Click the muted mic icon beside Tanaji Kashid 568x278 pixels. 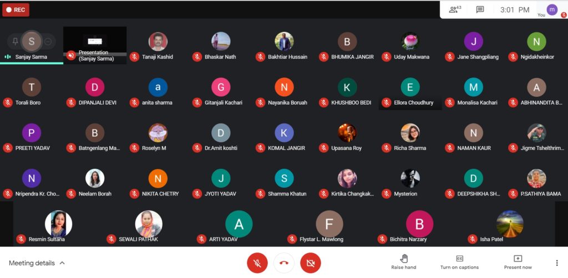tap(134, 56)
